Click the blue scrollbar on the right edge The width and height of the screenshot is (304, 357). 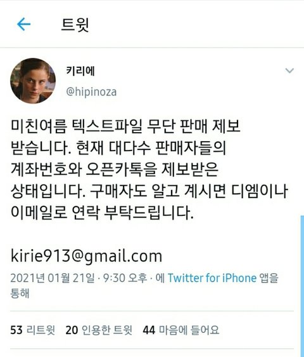coord(302,286)
